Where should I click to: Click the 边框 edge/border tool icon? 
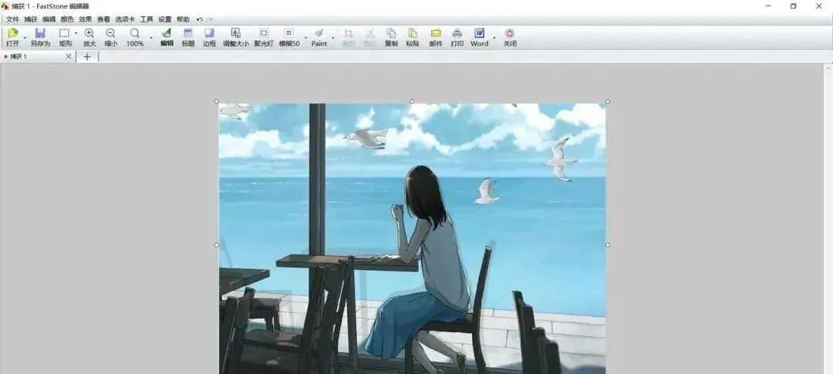point(209,37)
